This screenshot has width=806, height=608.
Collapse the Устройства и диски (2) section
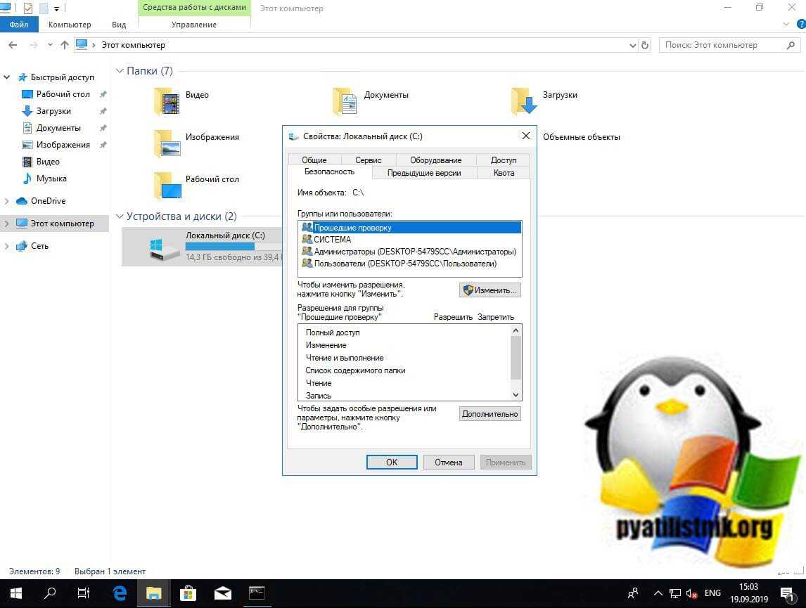coord(120,216)
